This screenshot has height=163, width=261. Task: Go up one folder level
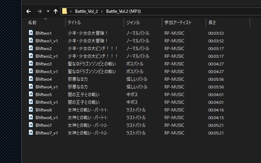click(x=56, y=11)
